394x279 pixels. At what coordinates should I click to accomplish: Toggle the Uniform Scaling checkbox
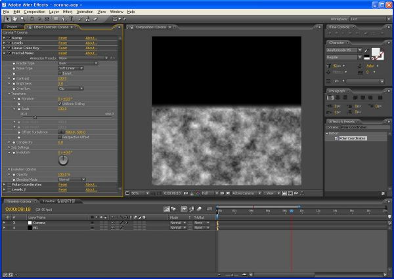(x=60, y=103)
